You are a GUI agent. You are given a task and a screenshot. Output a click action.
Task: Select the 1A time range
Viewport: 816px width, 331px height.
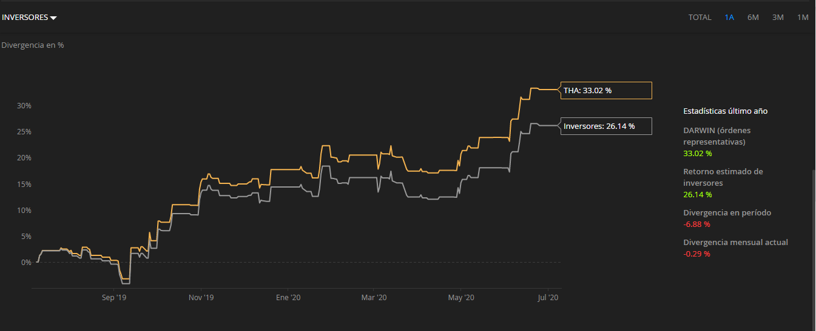729,18
